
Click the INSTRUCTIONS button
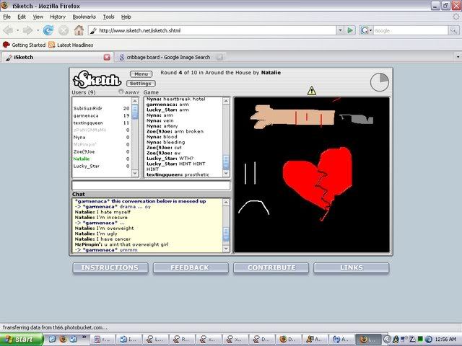coord(110,267)
